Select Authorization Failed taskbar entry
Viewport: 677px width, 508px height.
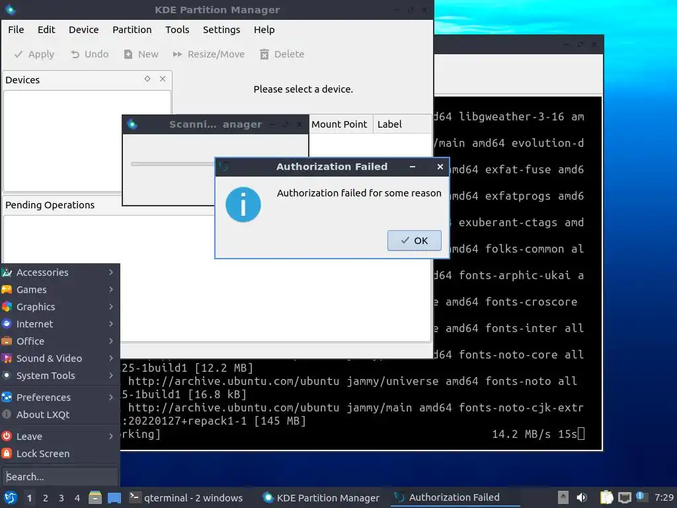click(x=454, y=498)
